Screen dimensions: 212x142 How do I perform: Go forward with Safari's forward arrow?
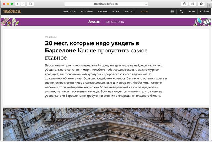click(x=23, y=4)
